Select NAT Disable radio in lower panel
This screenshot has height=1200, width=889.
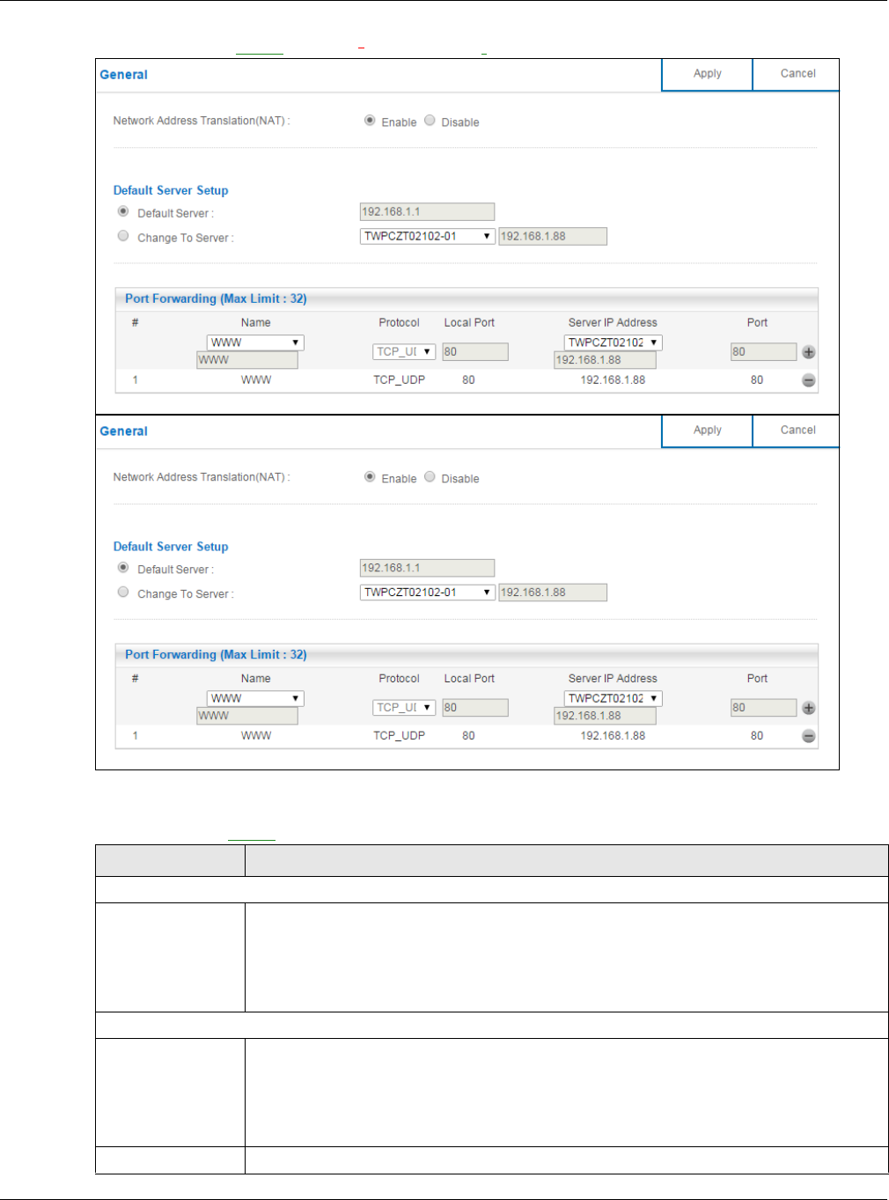point(430,477)
